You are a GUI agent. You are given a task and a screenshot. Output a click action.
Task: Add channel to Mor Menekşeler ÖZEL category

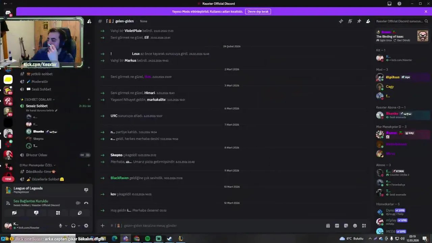click(x=89, y=165)
